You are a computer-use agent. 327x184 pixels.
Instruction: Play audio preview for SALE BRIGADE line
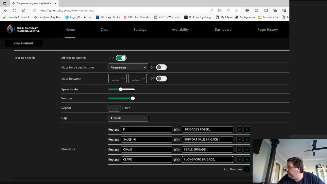click(247, 149)
